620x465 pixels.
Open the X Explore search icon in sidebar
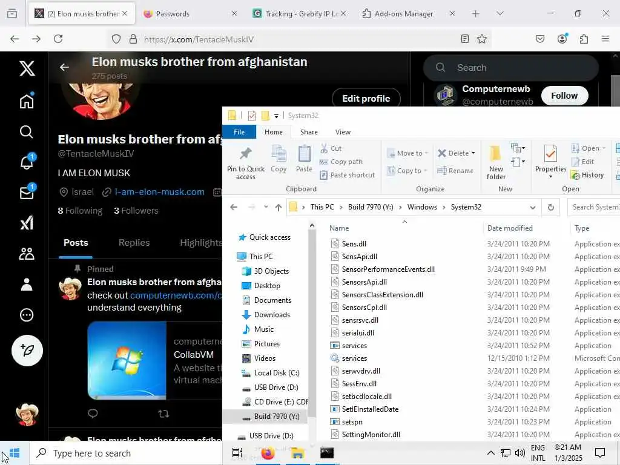coord(27,132)
